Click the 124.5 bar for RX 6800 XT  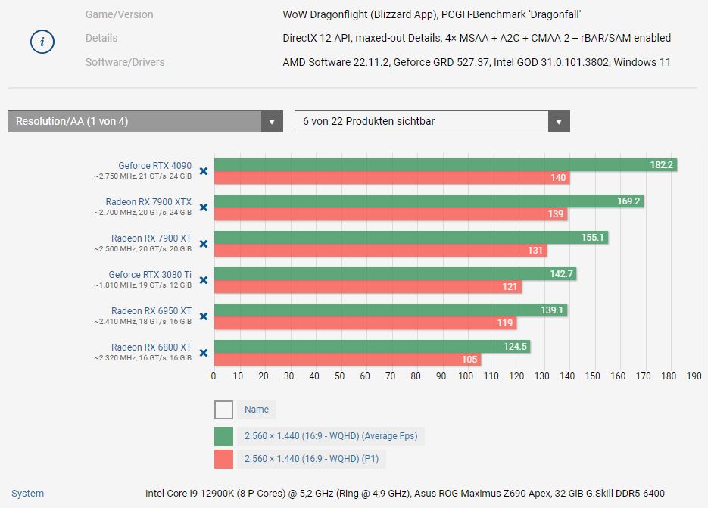[373, 346]
